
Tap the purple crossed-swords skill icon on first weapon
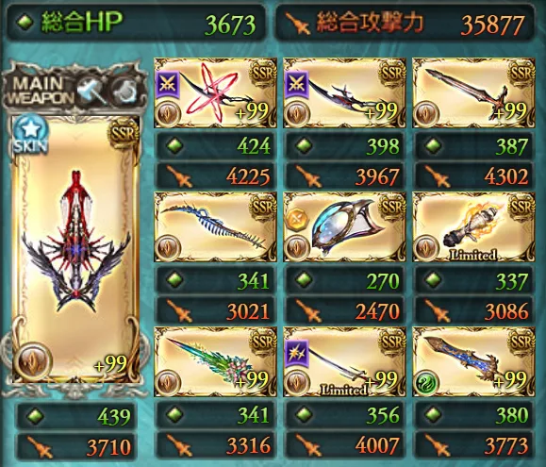click(168, 84)
